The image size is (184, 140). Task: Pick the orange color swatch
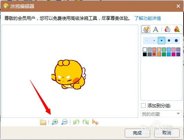click(x=159, y=54)
